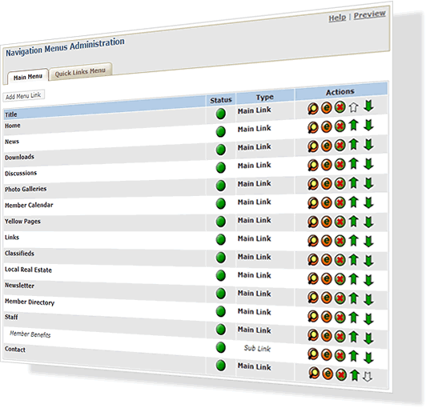Delete the Contact menu link
Viewport: 426px width, 408px height.
click(x=341, y=375)
